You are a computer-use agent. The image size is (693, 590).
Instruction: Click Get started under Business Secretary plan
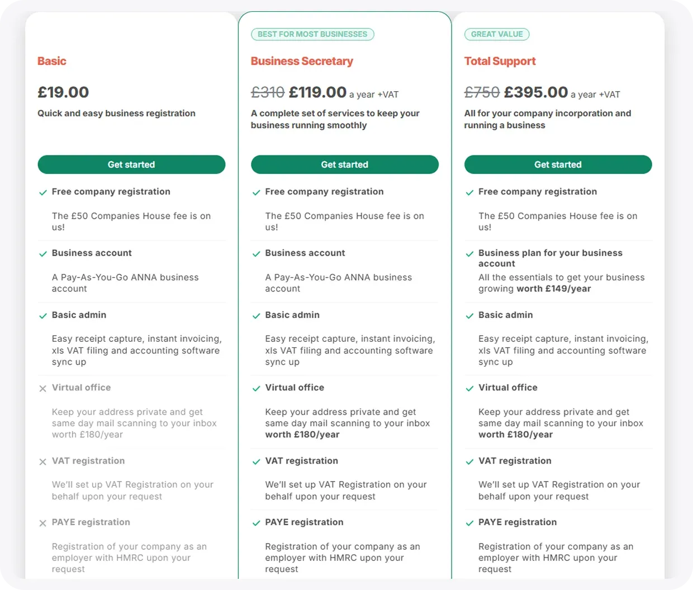pyautogui.click(x=345, y=164)
